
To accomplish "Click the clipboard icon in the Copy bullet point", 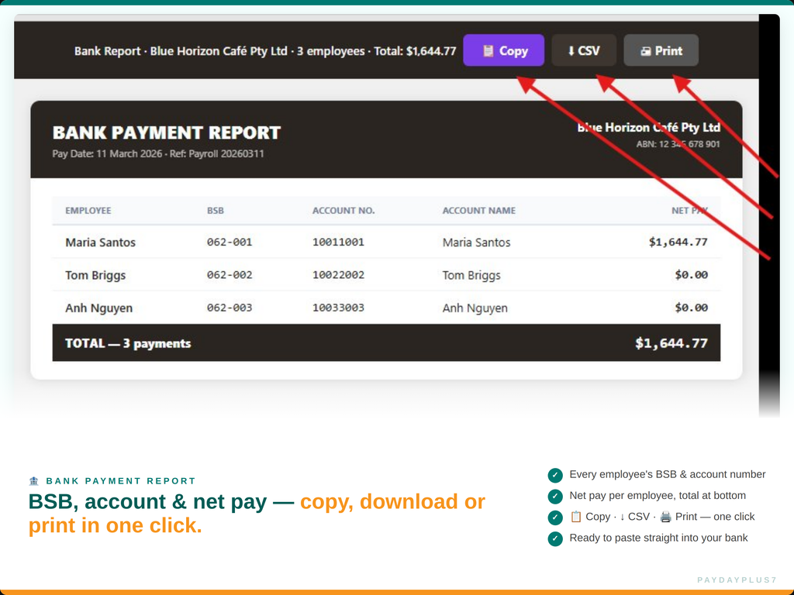I will (575, 516).
